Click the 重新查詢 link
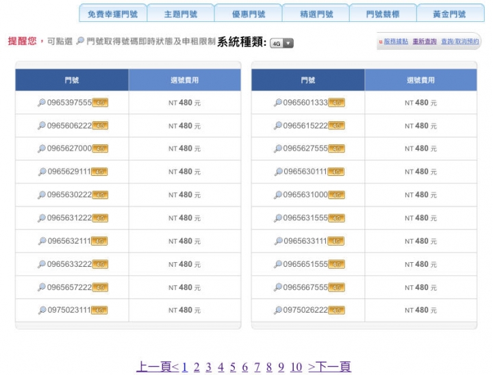The width and height of the screenshot is (493, 375). point(425,42)
